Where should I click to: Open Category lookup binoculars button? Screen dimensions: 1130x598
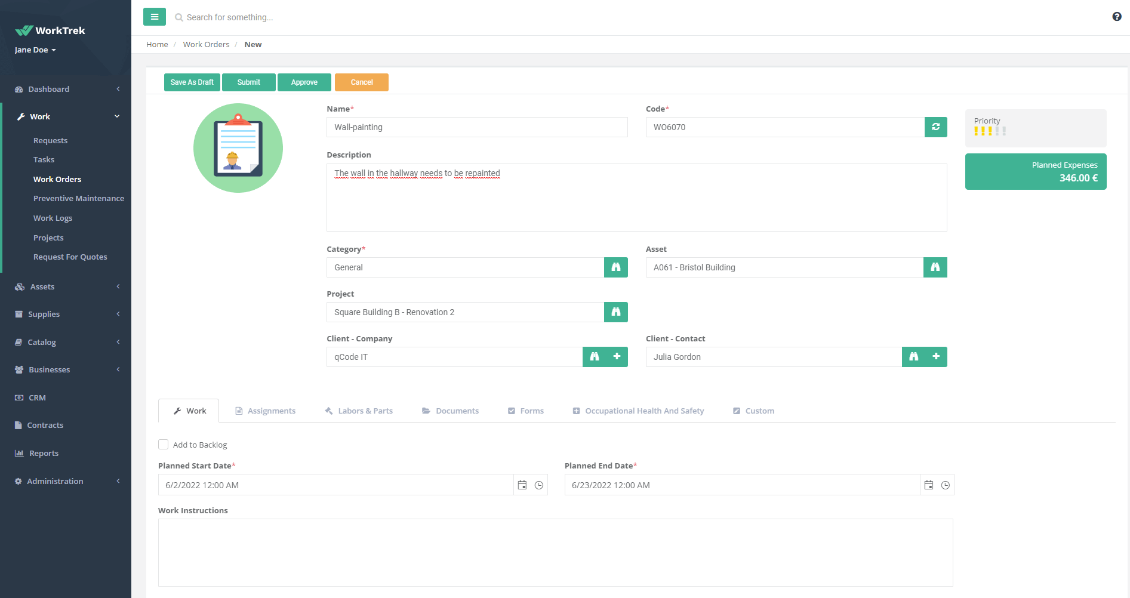tap(615, 267)
